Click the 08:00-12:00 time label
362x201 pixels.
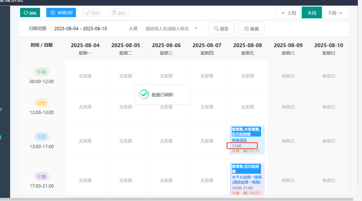[42, 81]
